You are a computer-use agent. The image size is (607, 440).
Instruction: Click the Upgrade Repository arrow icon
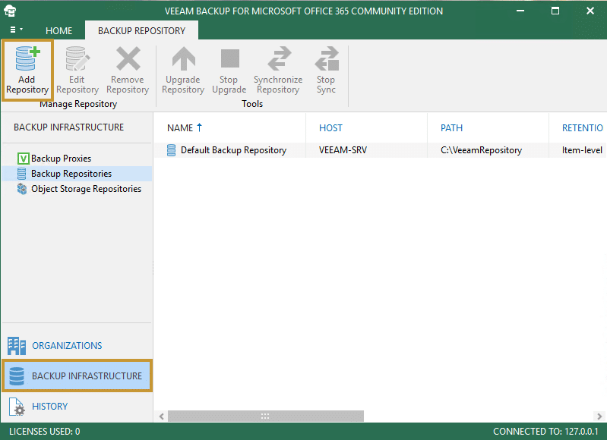click(183, 59)
